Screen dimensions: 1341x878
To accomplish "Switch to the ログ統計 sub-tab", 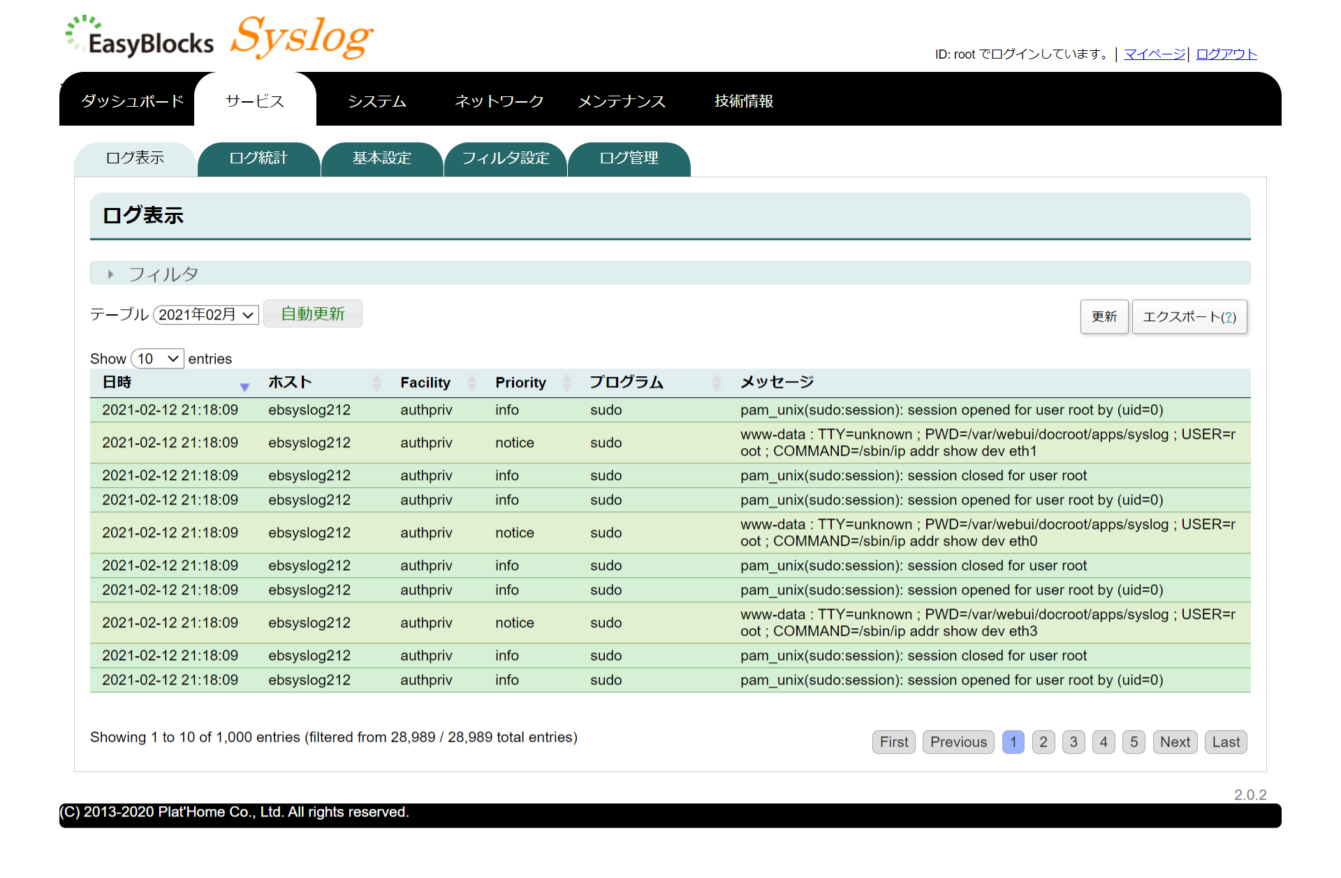I will pos(258,158).
